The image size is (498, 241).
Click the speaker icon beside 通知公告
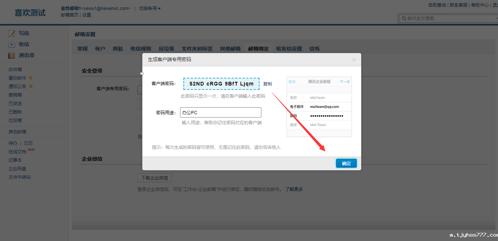click(31, 86)
